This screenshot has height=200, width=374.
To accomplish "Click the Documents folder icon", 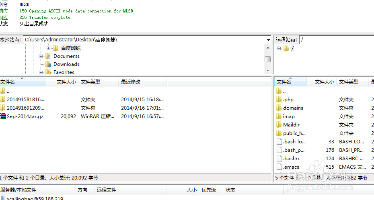I will [48, 56].
